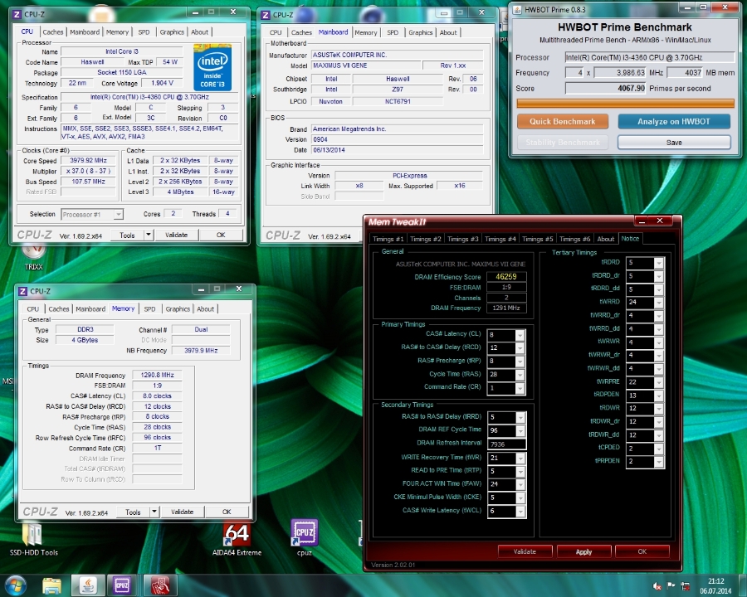747x597 pixels.
Task: Click NB Frequency value 3979.9 MHz
Action: (x=201, y=351)
